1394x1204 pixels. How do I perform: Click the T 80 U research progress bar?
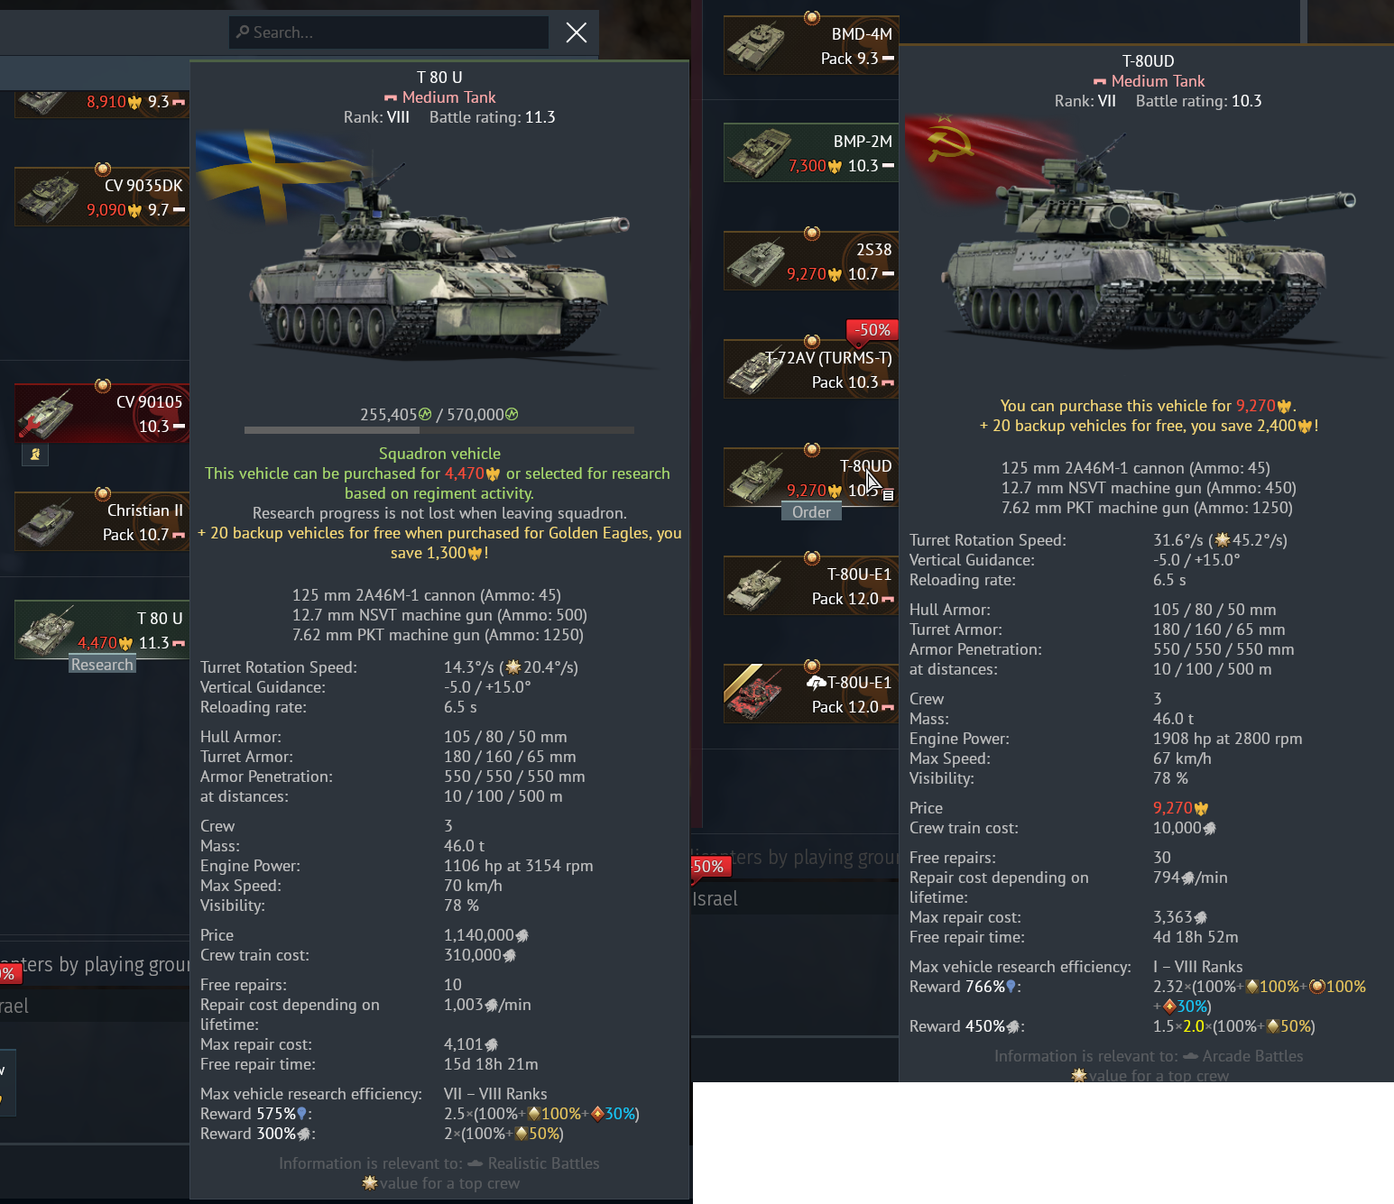point(439,430)
